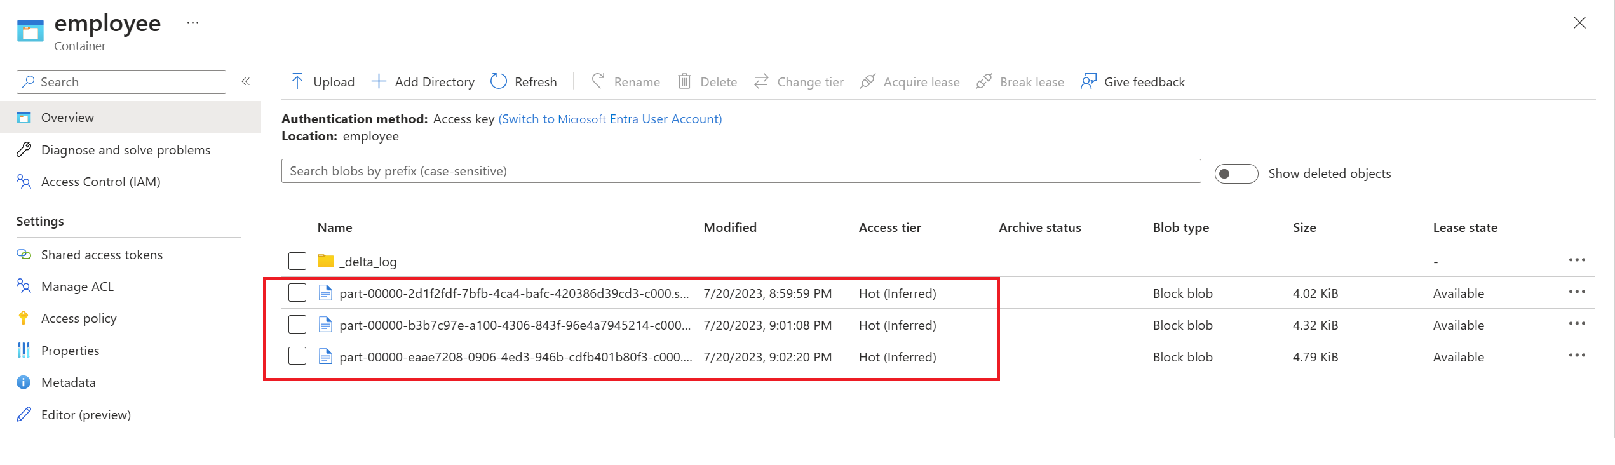Select the Overview menu item
1615x465 pixels.
[67, 118]
